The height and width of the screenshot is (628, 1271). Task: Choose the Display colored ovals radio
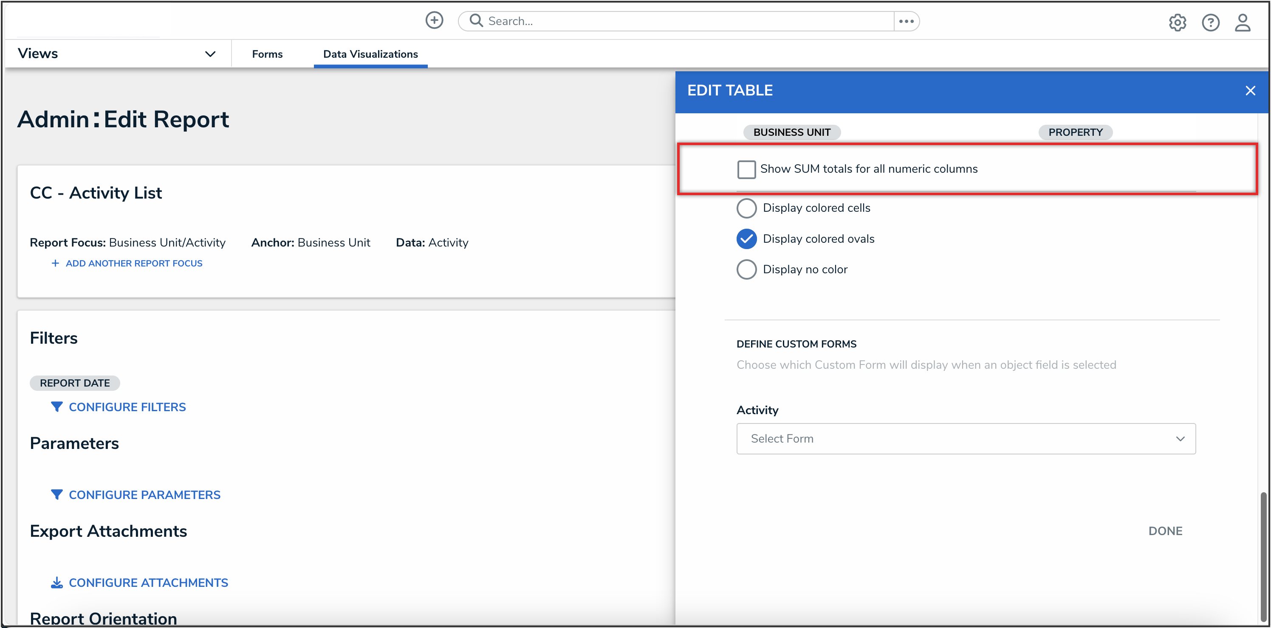(x=746, y=238)
